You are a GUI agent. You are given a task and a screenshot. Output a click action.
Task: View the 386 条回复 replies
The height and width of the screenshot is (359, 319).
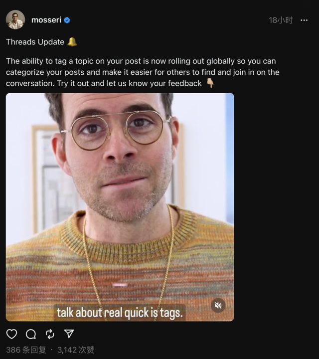tap(26, 350)
